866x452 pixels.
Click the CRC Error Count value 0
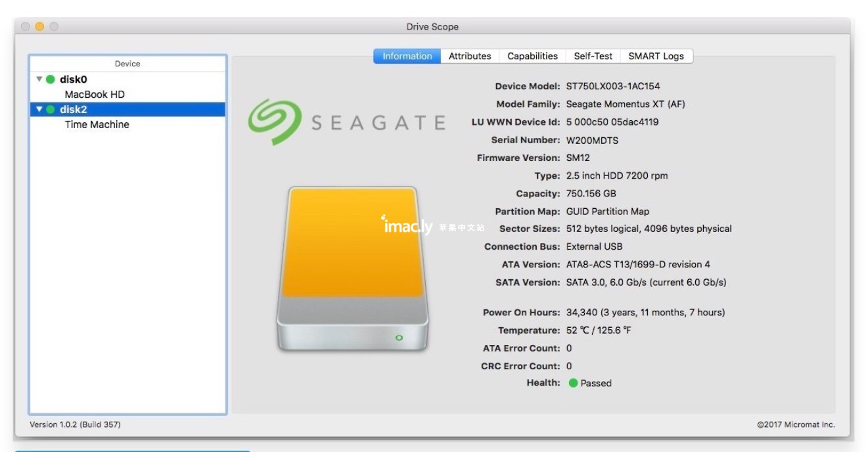pyautogui.click(x=569, y=366)
